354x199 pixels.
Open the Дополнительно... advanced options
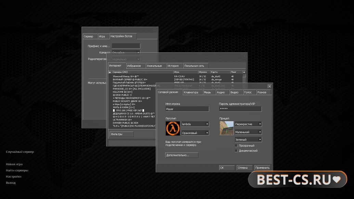pyautogui.click(x=182, y=155)
